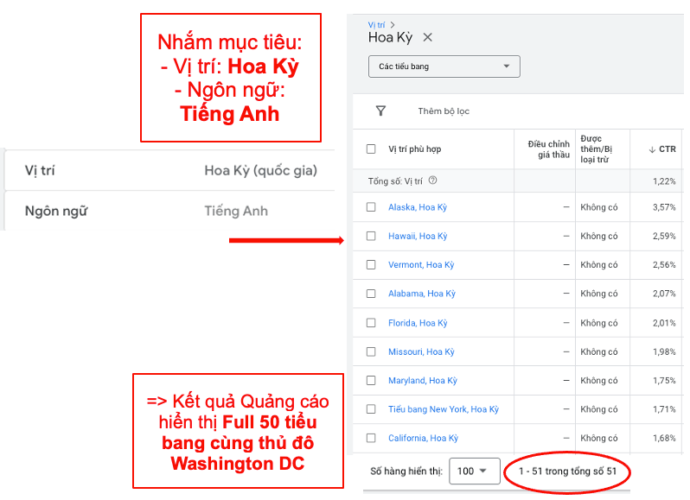Click the Hoa Kỳ heading title
The height and width of the screenshot is (500, 690).
390,38
